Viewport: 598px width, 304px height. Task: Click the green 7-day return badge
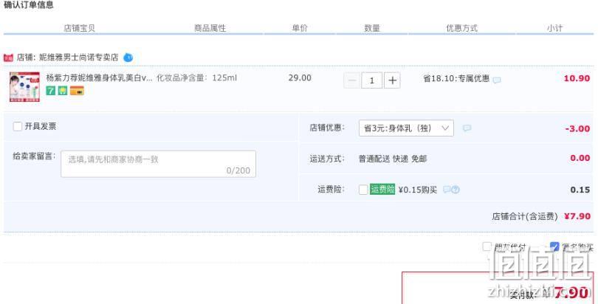(x=51, y=91)
